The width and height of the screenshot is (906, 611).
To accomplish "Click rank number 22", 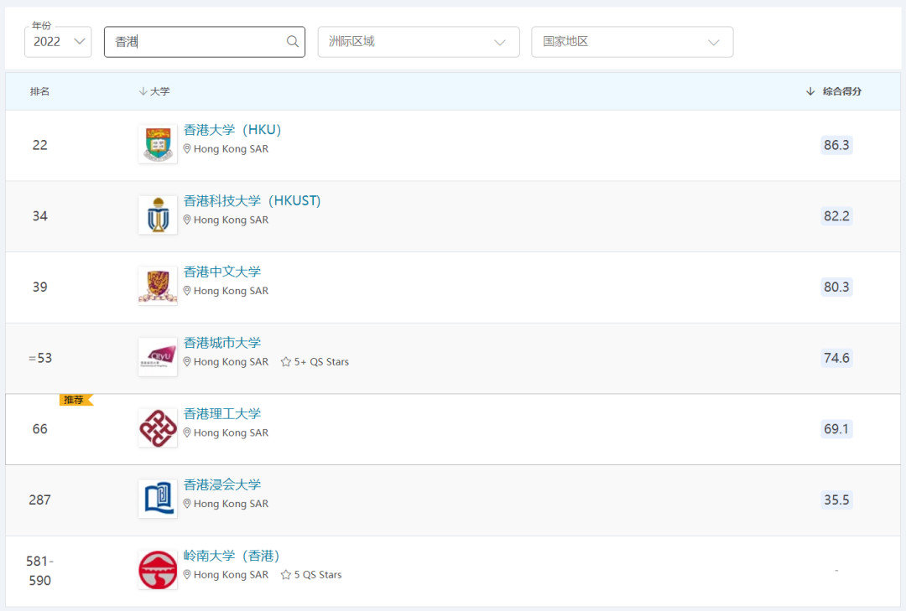I will tap(40, 145).
